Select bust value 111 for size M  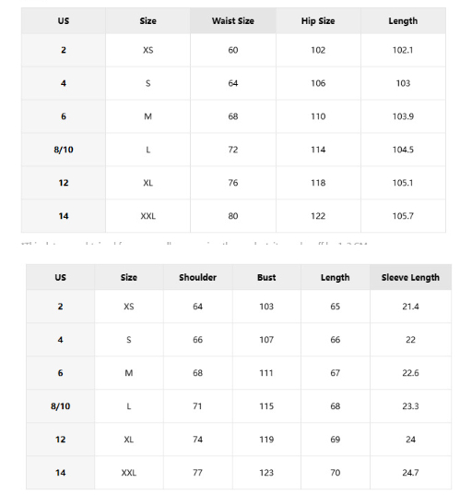266,373
